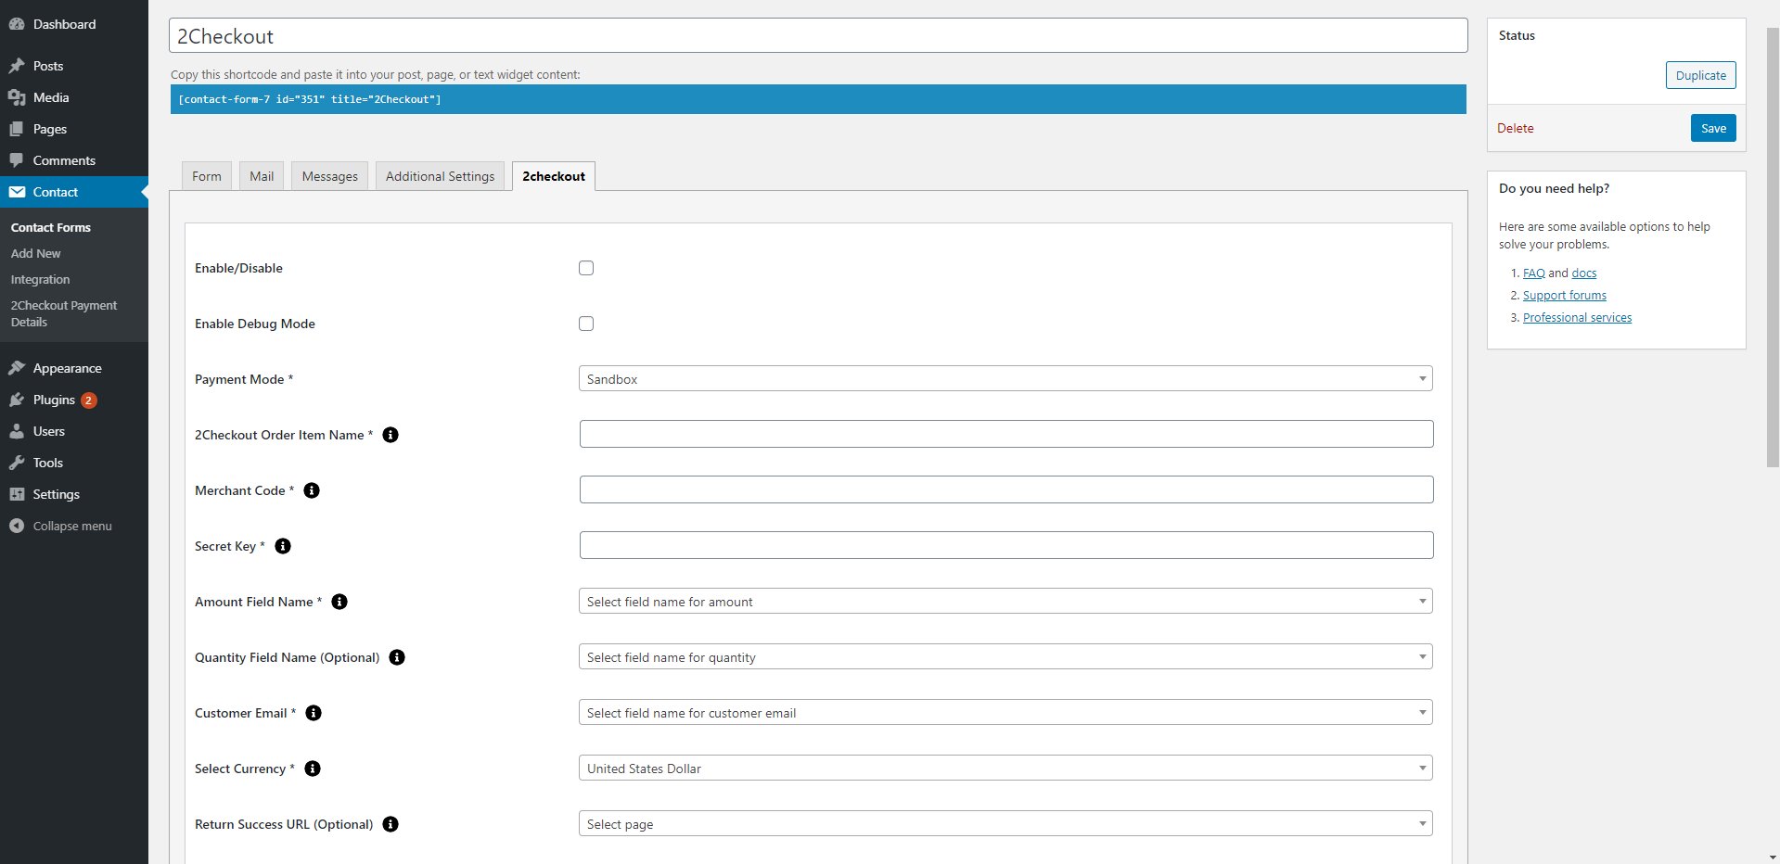Click the info icon beside Select Currency
This screenshot has width=1780, height=864.
coord(313,769)
